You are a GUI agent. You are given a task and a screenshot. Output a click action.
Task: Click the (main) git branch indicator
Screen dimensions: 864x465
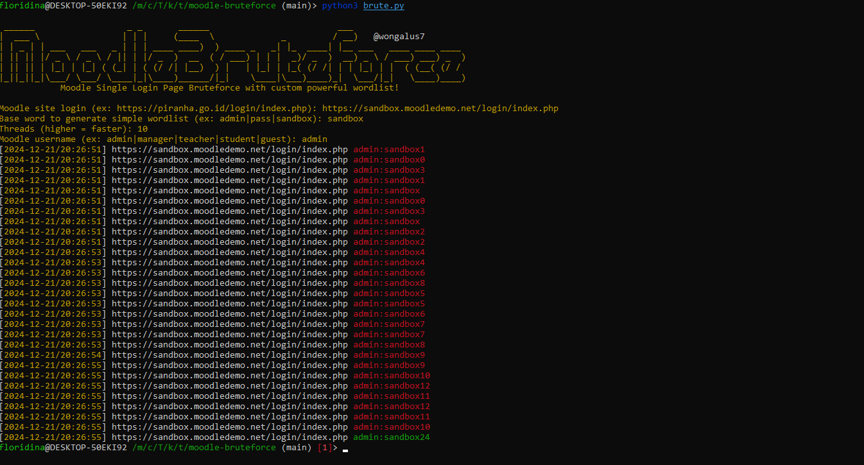pyautogui.click(x=296, y=447)
